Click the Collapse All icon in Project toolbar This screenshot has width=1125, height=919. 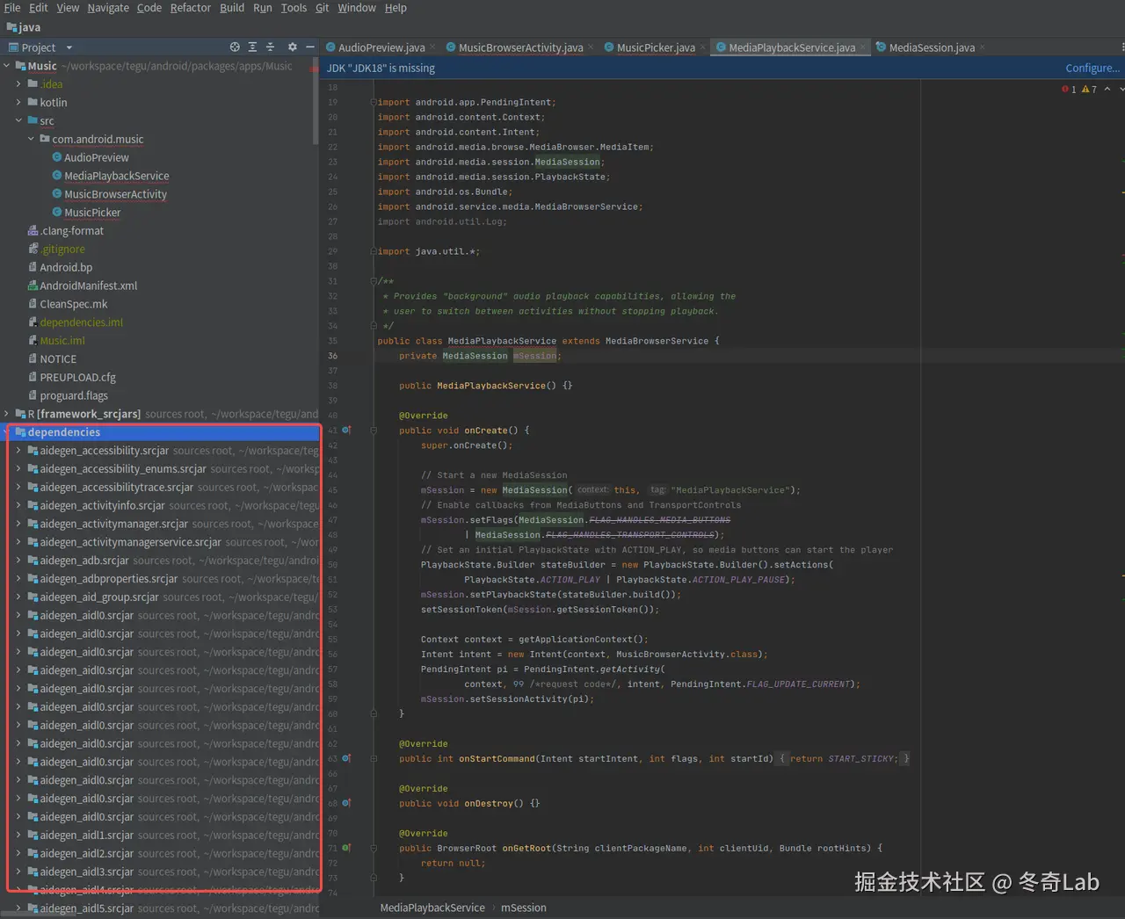click(271, 47)
